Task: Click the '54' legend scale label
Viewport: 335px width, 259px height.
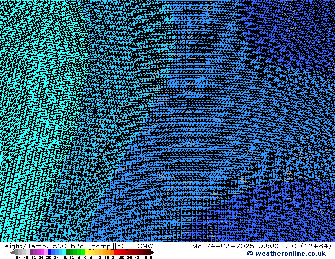Action: click(152, 257)
